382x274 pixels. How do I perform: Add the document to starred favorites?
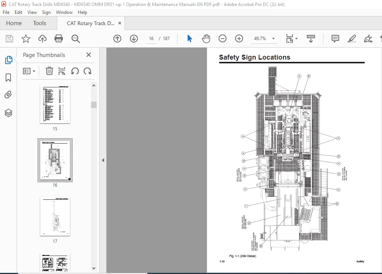tap(26, 39)
